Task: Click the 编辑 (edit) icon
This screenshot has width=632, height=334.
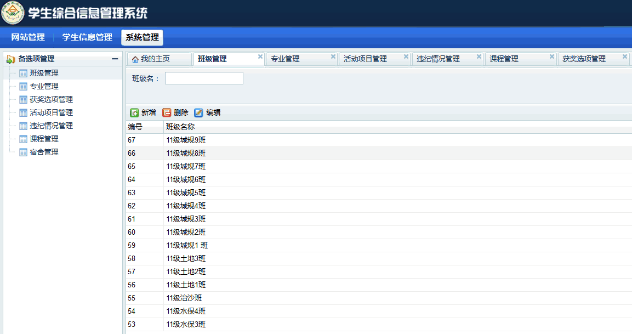Action: (x=198, y=112)
